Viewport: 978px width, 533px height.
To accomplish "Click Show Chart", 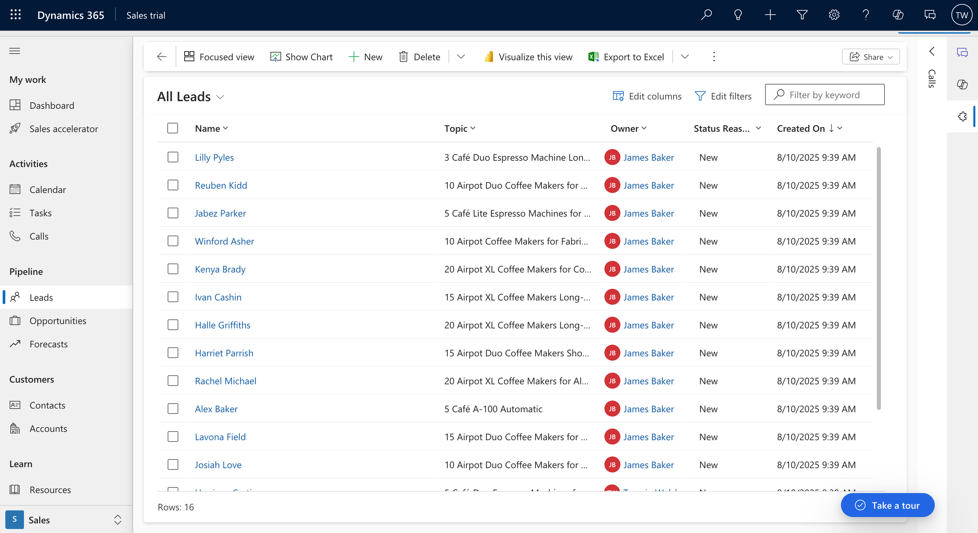I will click(x=301, y=57).
